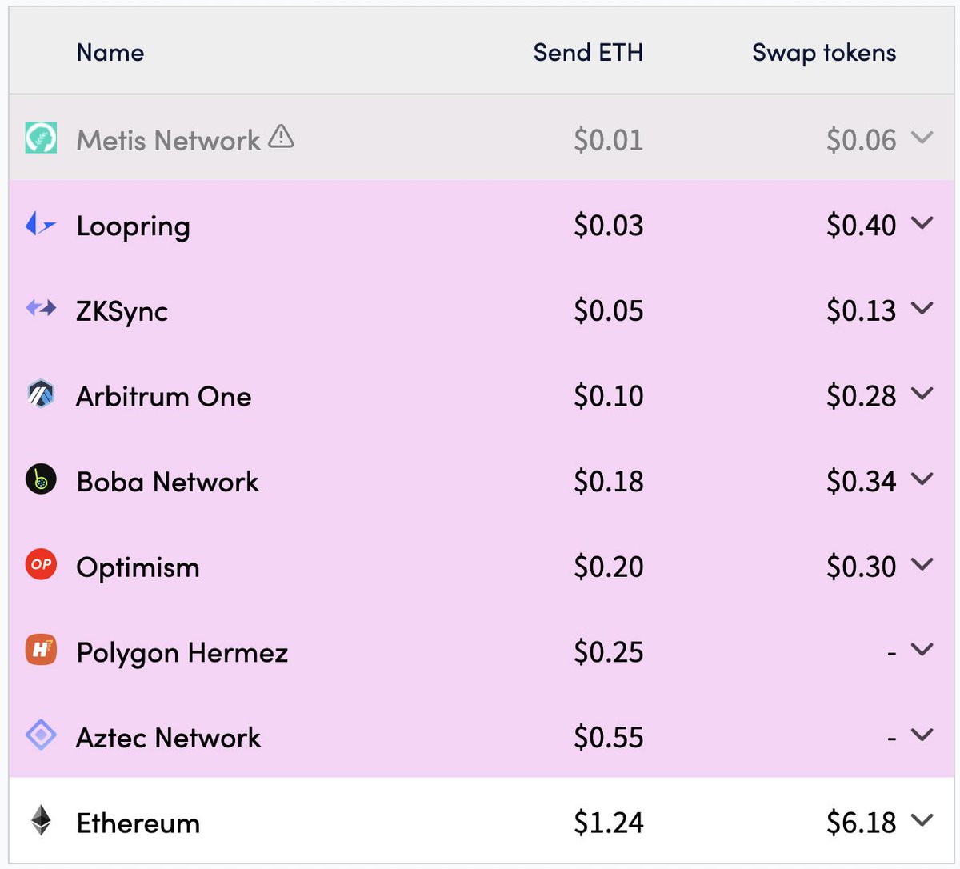Click the Boba Network logo icon

[x=41, y=479]
